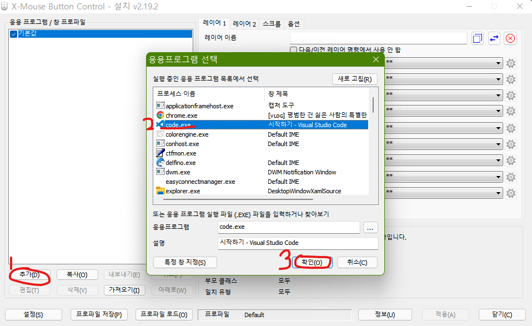The image size is (532, 326).
Task: Click the 추가(D) button
Action: 29,274
